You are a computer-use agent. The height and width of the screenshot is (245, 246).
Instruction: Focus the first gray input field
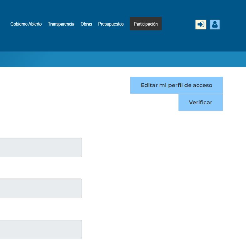tap(41, 147)
